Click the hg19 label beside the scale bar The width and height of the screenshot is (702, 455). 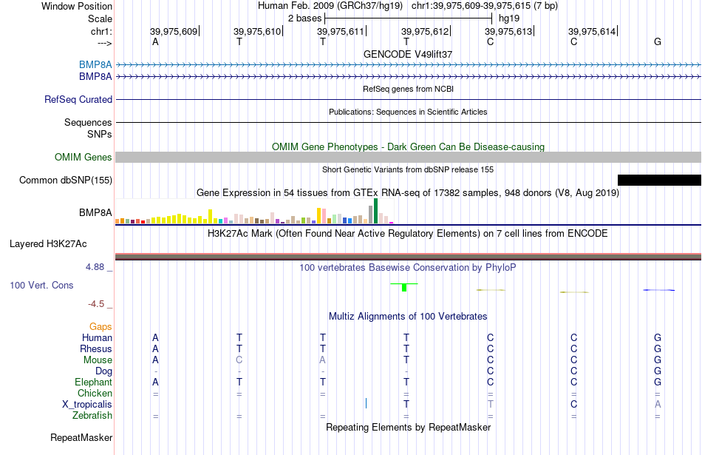[x=509, y=18]
